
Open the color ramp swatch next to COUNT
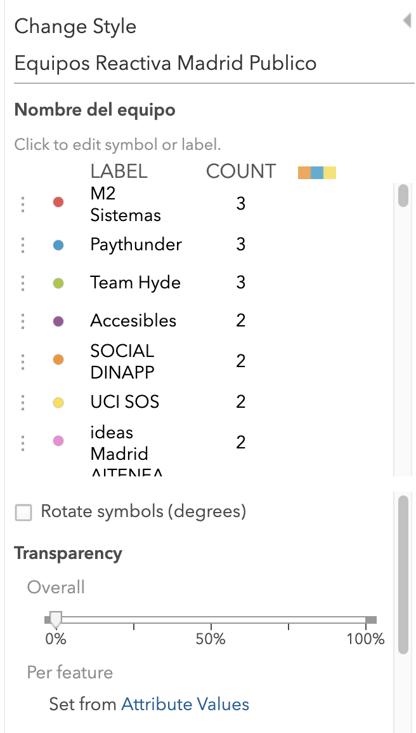click(317, 173)
